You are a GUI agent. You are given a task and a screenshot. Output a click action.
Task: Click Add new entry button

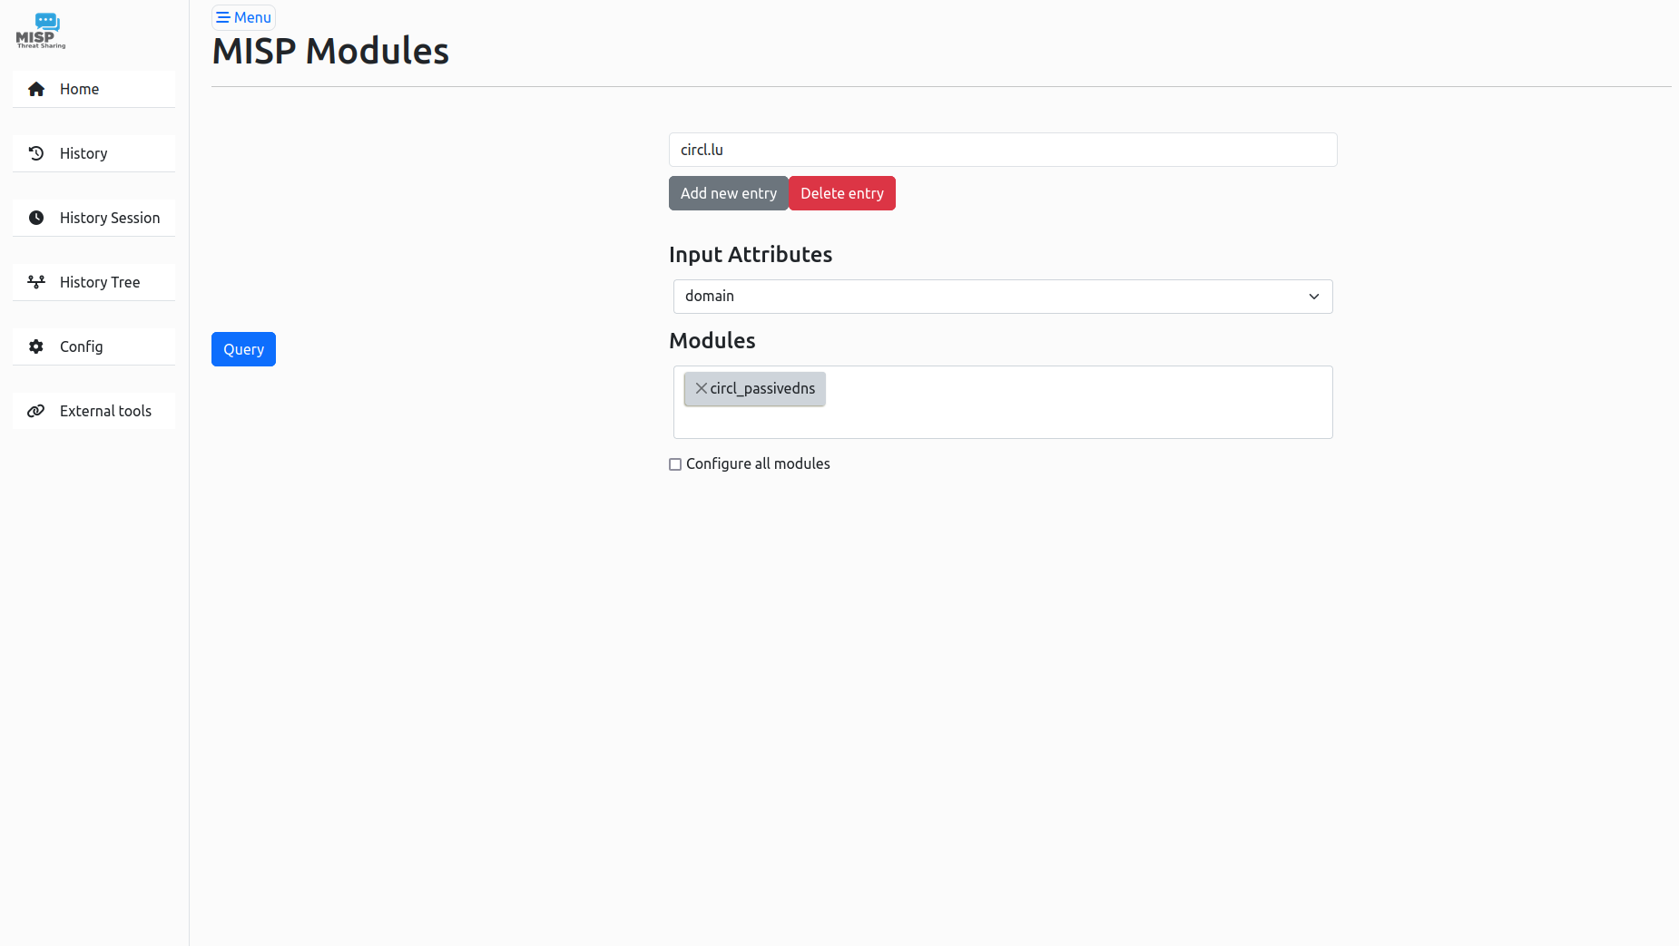tap(729, 193)
